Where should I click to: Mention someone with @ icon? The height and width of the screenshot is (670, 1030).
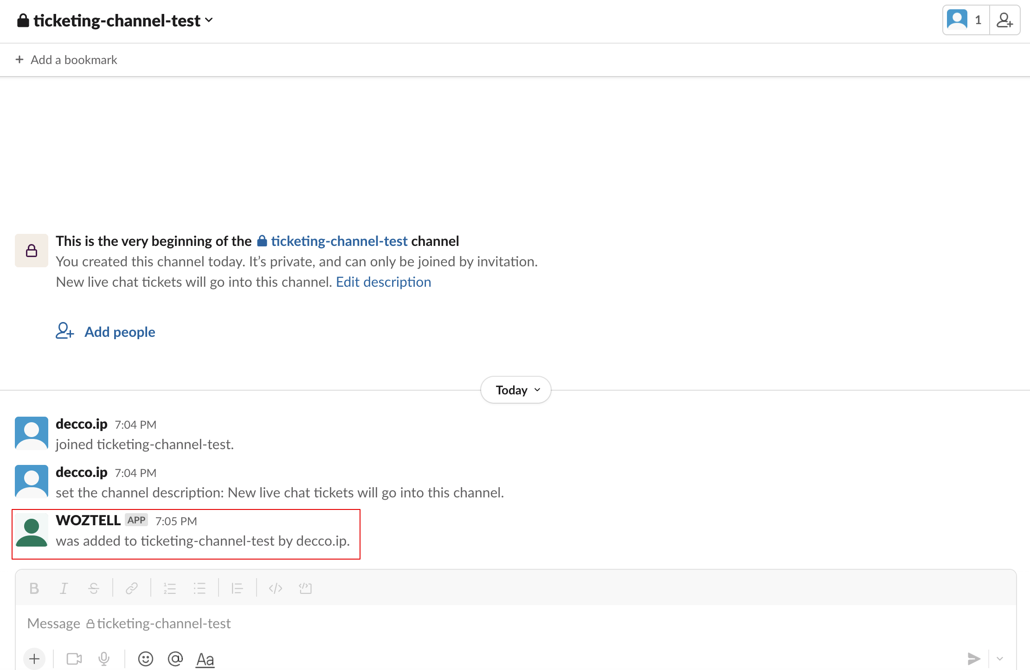pyautogui.click(x=175, y=659)
